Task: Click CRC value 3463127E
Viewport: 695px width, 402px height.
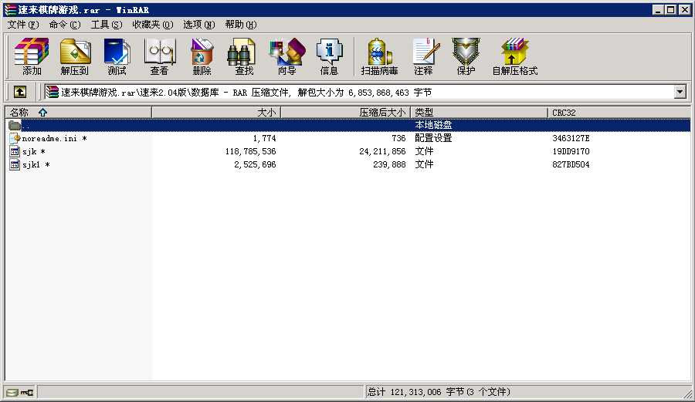Action: [571, 138]
